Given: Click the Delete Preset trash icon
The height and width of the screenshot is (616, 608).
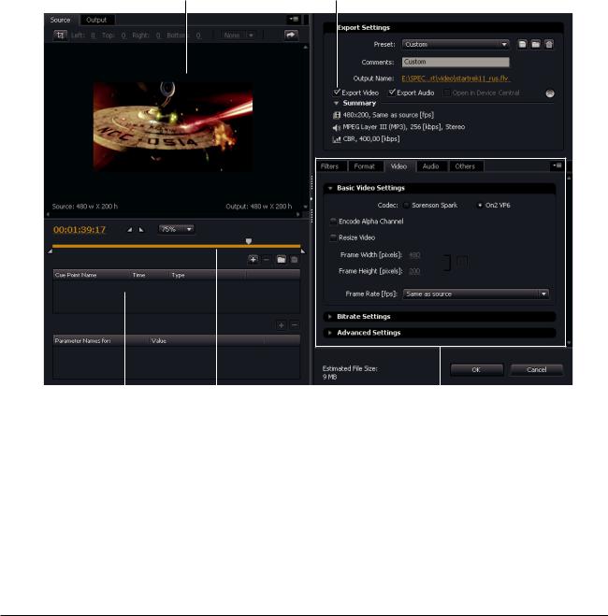Looking at the screenshot, I should 549,44.
